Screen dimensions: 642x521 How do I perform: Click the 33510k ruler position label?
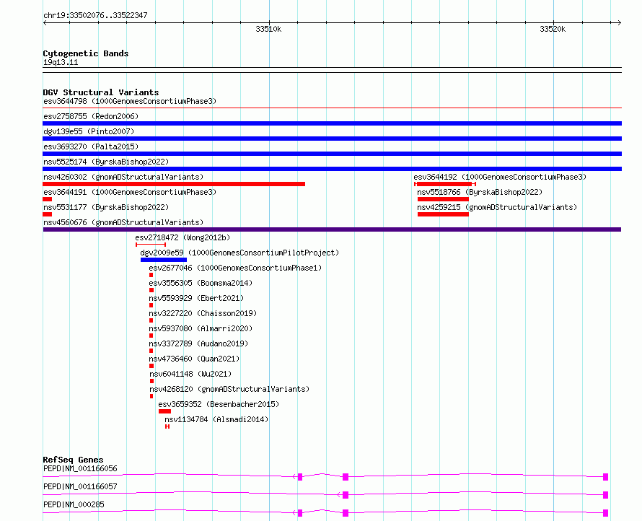click(x=268, y=29)
